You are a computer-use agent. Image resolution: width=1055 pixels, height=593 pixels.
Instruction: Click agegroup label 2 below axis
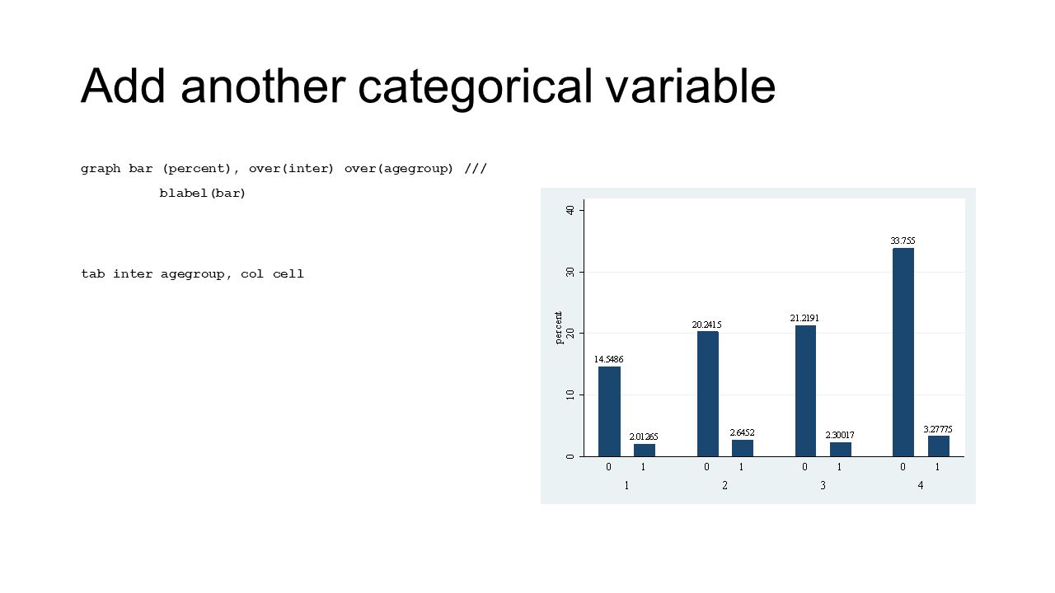click(x=724, y=485)
